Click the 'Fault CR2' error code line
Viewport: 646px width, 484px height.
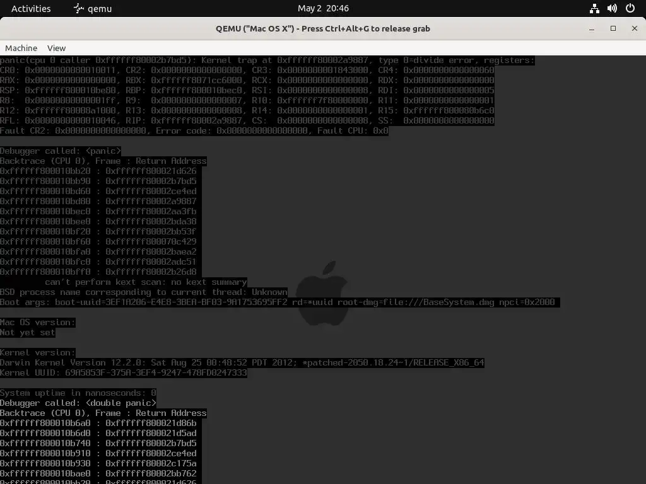click(194, 131)
